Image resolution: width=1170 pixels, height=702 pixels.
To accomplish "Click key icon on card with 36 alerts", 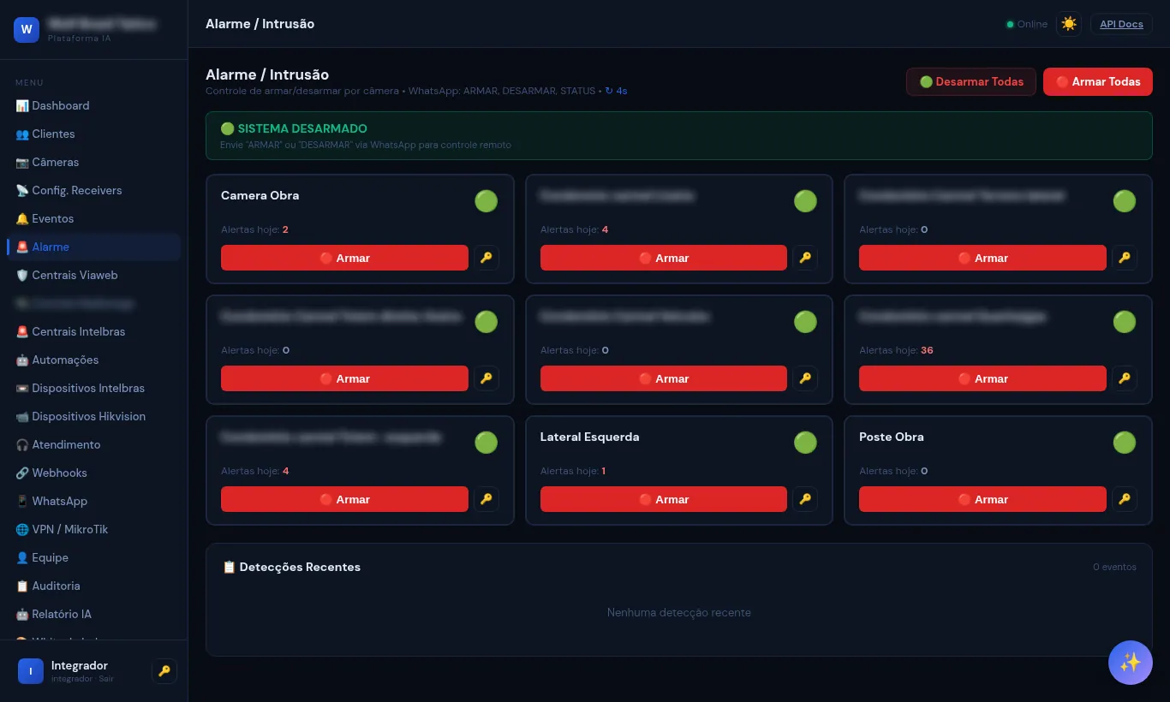I will tap(1125, 378).
